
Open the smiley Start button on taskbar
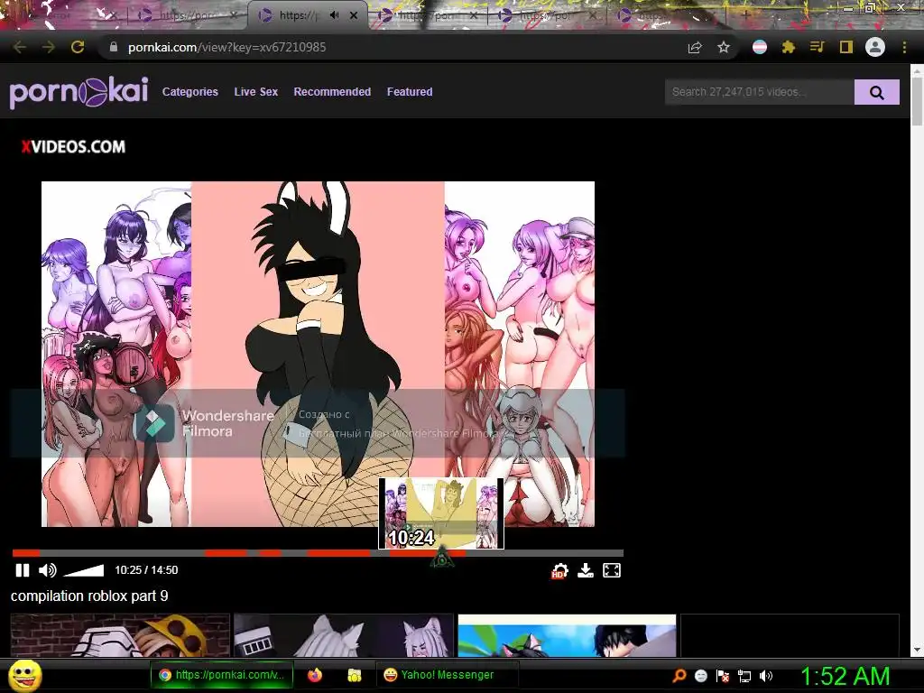click(24, 675)
